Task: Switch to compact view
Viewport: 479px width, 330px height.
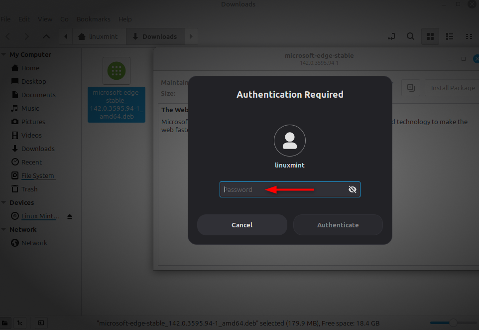Action: (x=469, y=36)
